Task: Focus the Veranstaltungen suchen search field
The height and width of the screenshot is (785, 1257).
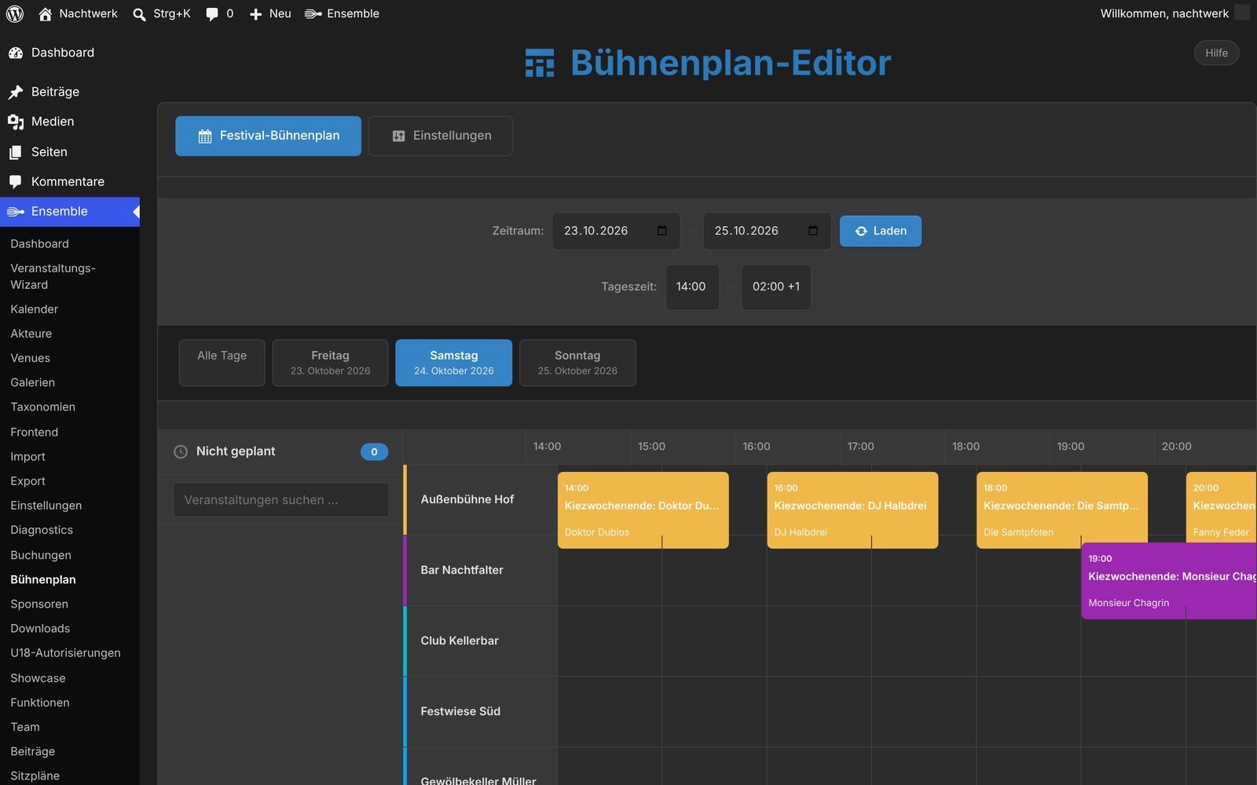Action: click(280, 500)
